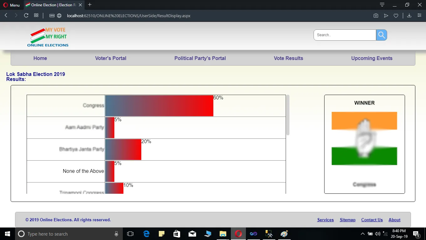Click the Cortana microphone icon
Image resolution: width=426 pixels, height=240 pixels.
pos(116,234)
